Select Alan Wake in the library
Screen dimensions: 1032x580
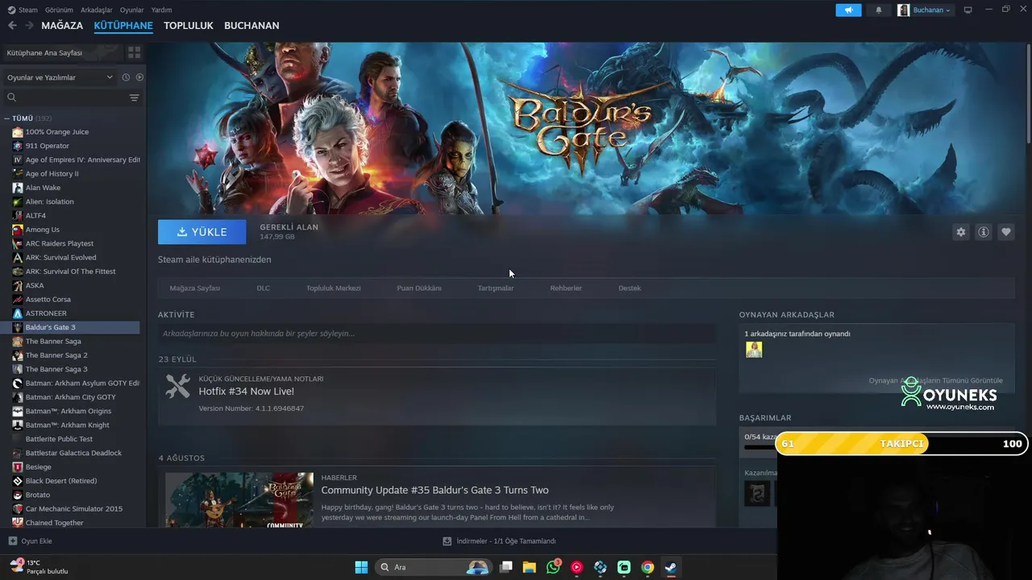tap(43, 188)
